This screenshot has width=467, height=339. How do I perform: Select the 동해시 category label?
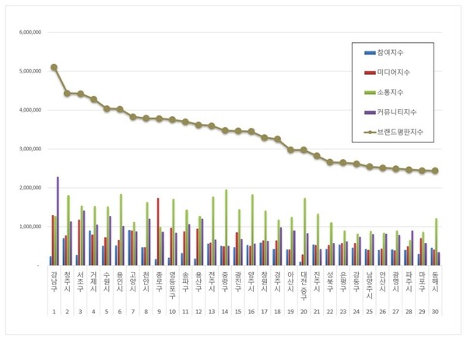(x=435, y=281)
